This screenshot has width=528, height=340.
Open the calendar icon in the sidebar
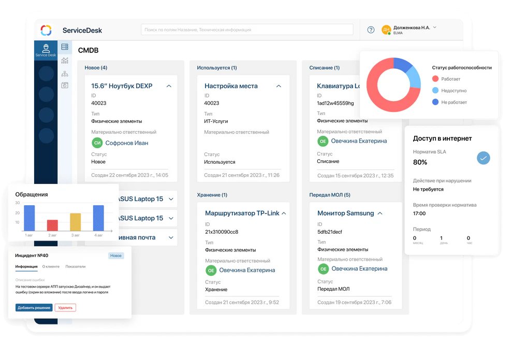coord(65,86)
